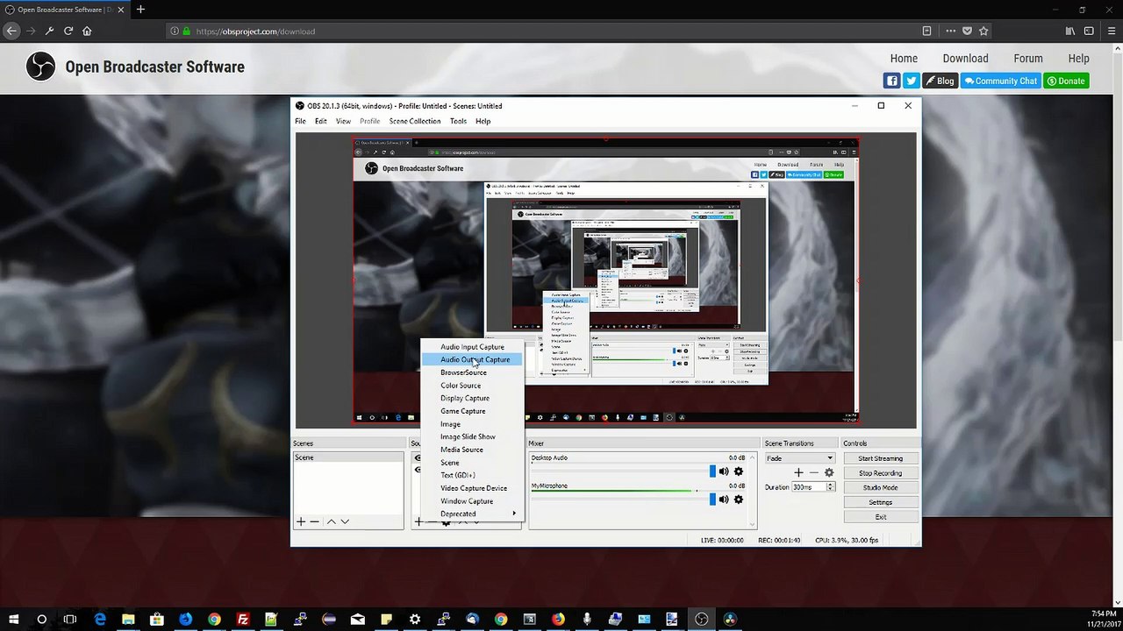Enable Studio Mode button

point(880,487)
